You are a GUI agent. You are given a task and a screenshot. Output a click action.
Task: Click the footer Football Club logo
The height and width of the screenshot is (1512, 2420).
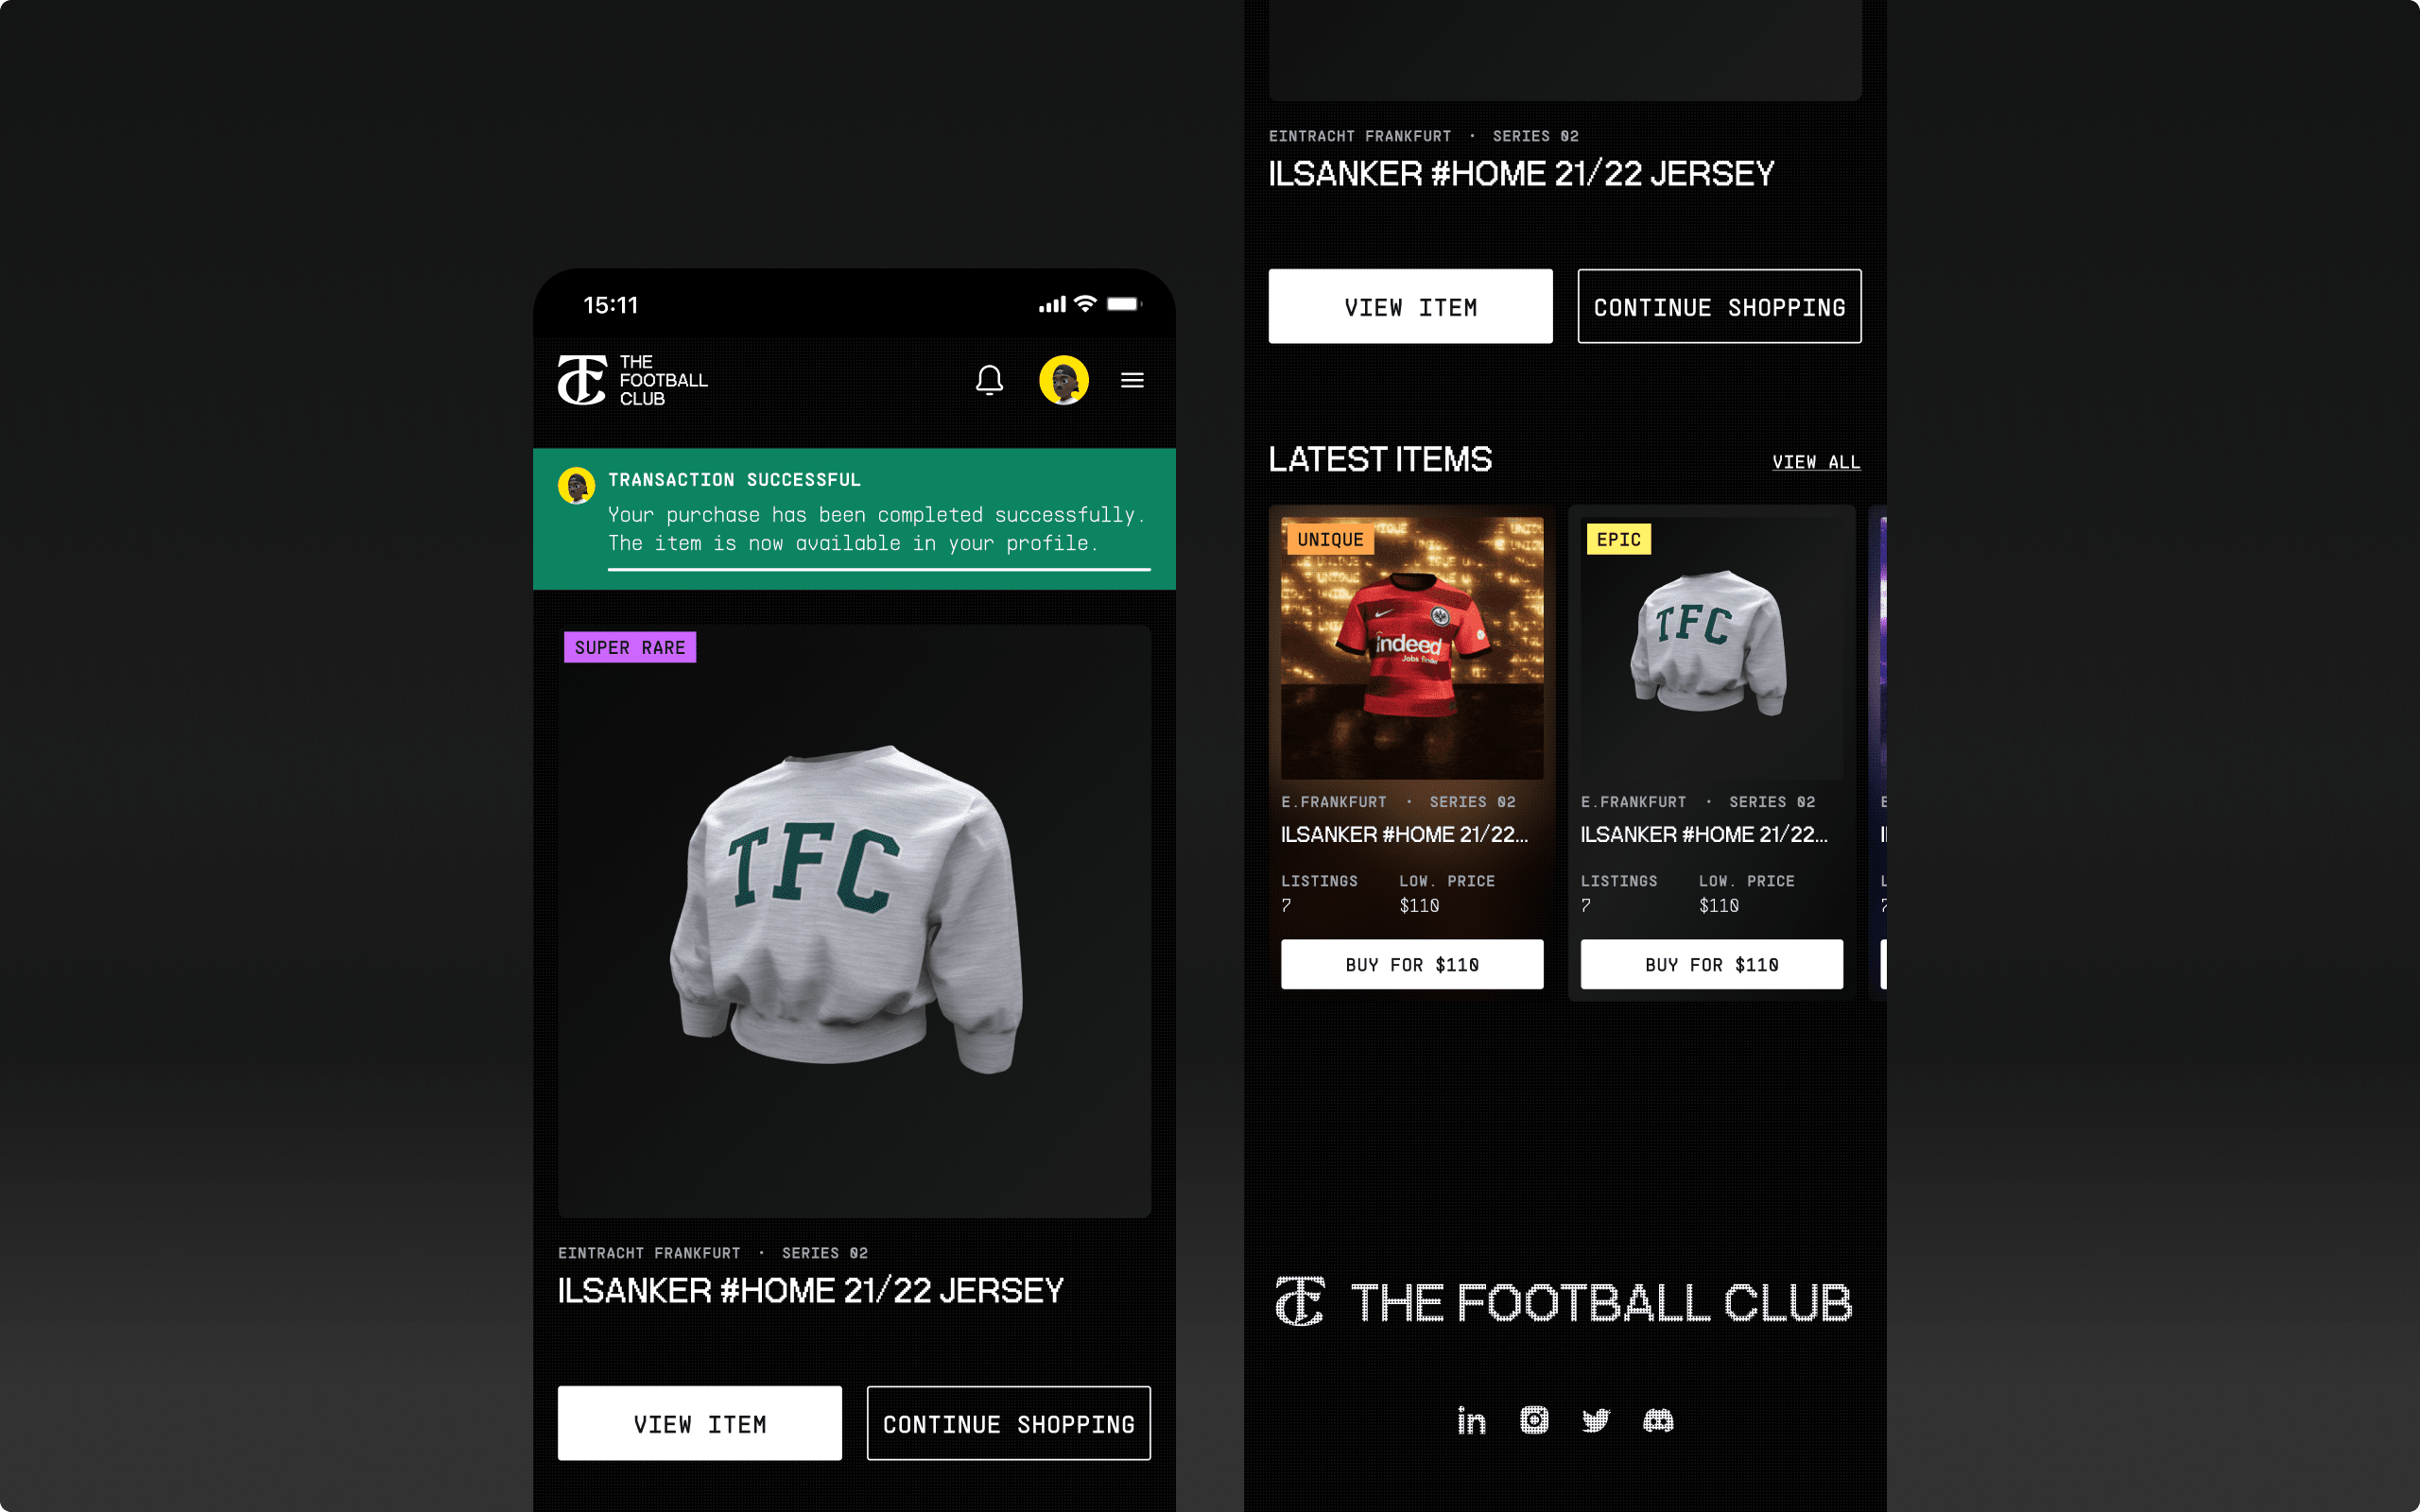click(1564, 1302)
